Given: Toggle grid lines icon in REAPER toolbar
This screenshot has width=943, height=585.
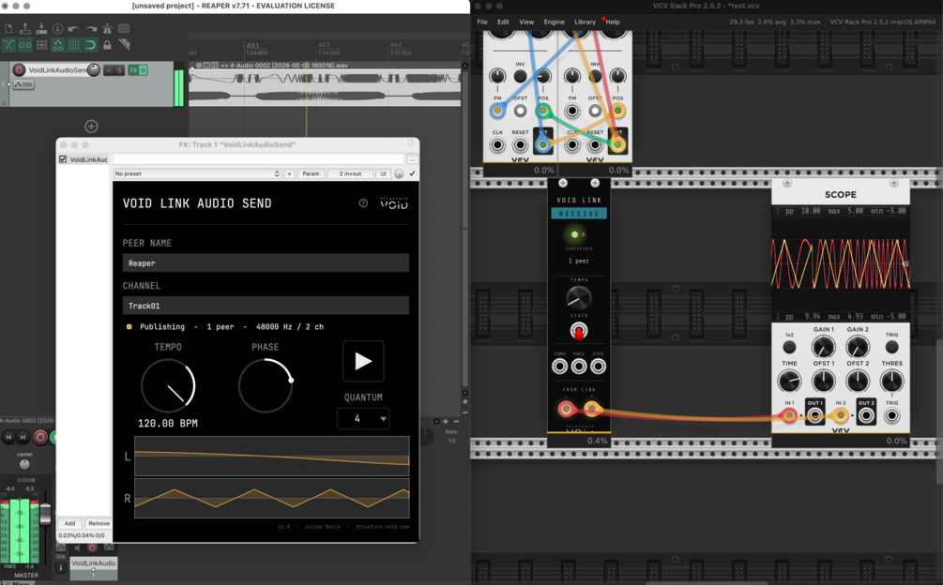Looking at the screenshot, I should [74, 45].
